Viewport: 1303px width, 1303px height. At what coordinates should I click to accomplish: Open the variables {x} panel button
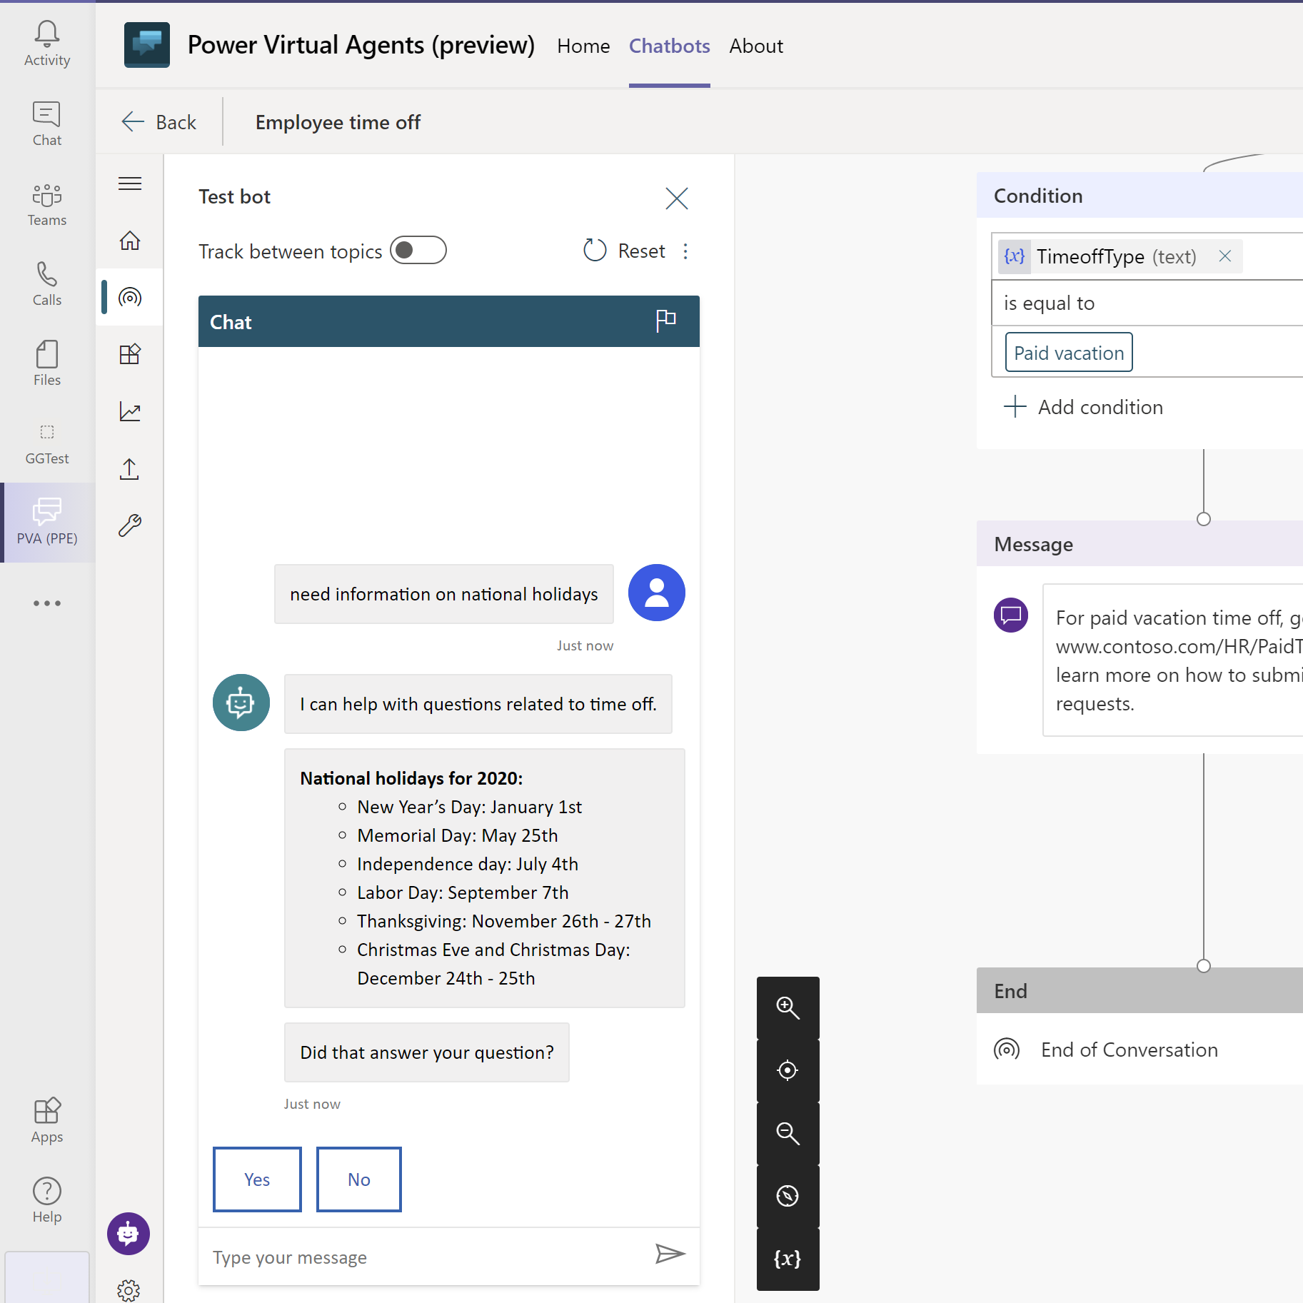788,1259
